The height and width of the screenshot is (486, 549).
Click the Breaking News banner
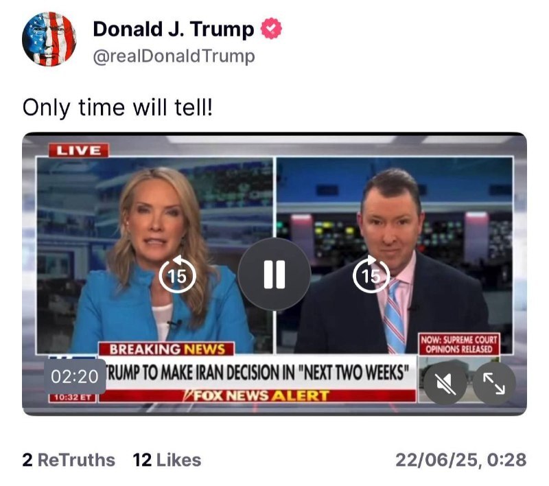pyautogui.click(x=167, y=349)
